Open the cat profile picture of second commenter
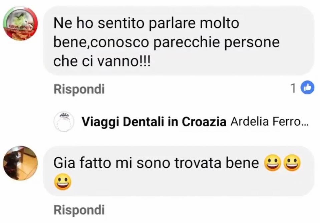320x223 pixels. 20,163
